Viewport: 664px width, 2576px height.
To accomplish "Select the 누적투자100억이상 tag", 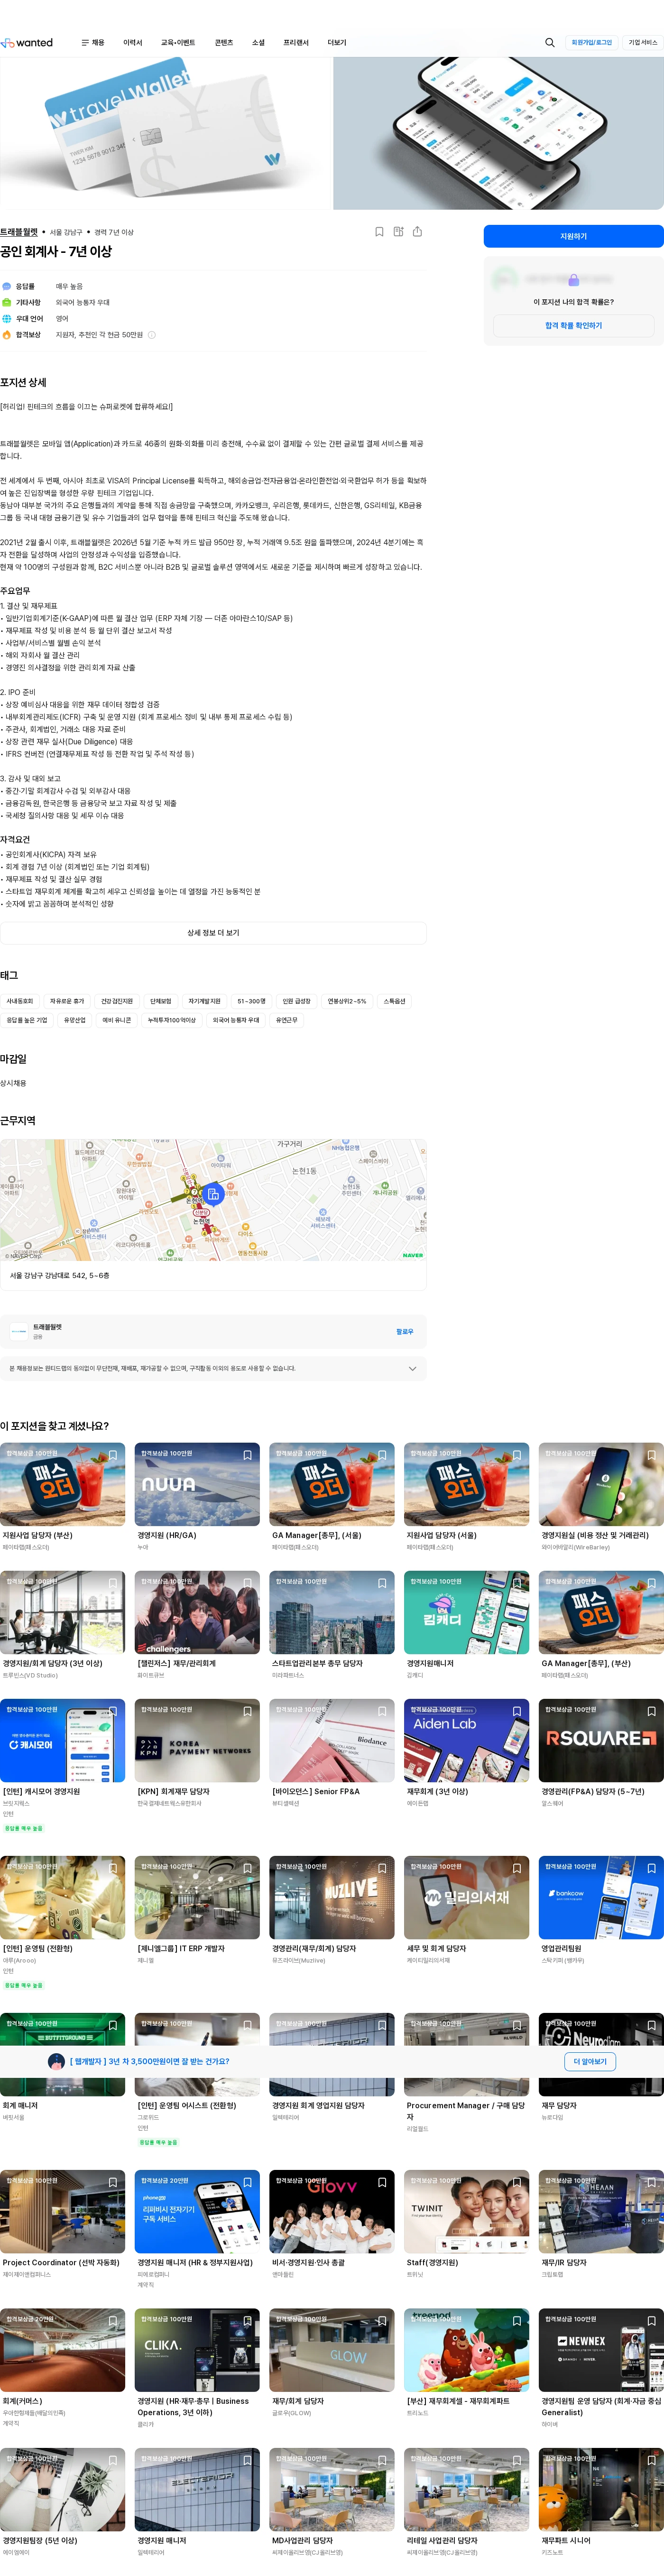I will 171,1020.
